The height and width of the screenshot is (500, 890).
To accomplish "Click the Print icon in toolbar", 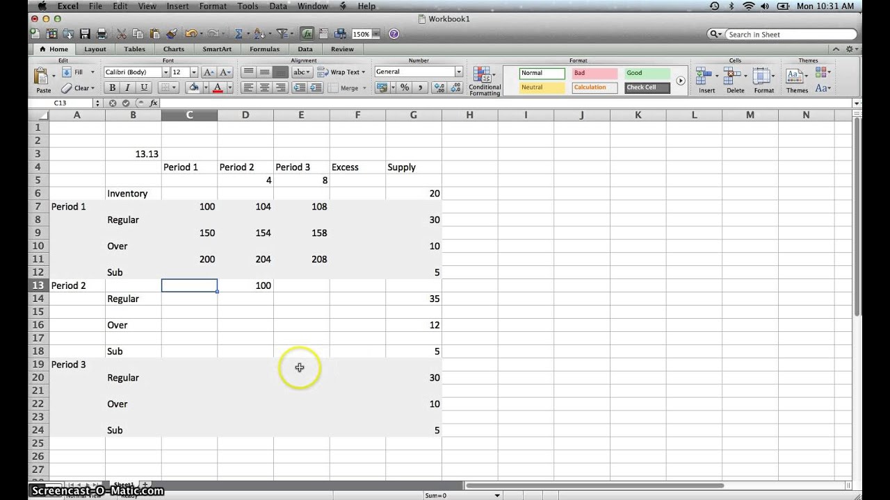I will click(x=102, y=33).
